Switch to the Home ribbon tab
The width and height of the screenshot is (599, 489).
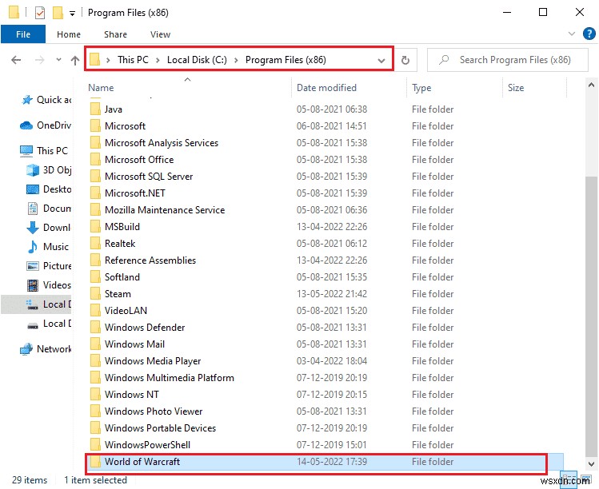pos(69,34)
